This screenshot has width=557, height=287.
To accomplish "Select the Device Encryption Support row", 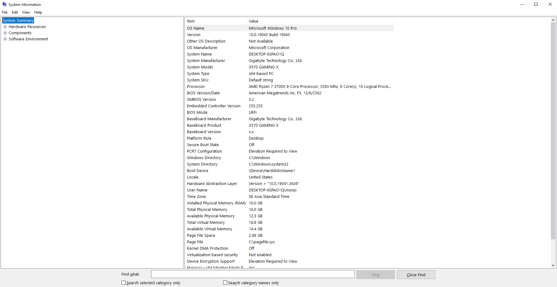I will (289, 261).
